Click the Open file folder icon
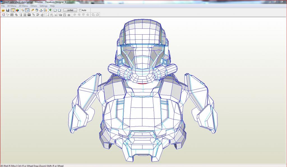Viewport: 287px width, 167px height. click(3, 10)
